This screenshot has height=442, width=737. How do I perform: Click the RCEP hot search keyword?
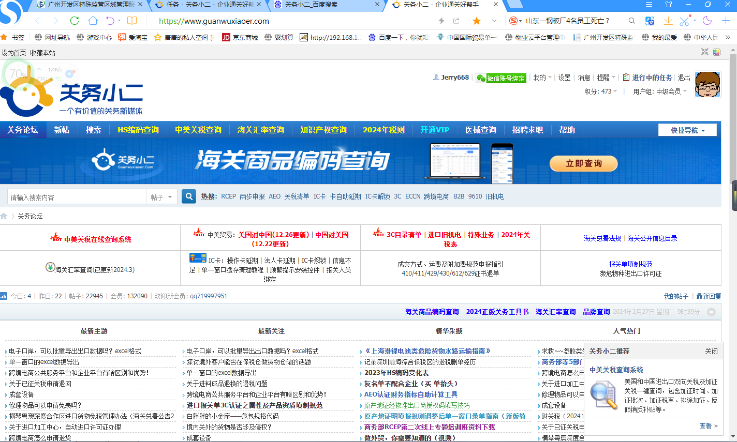coord(228,196)
